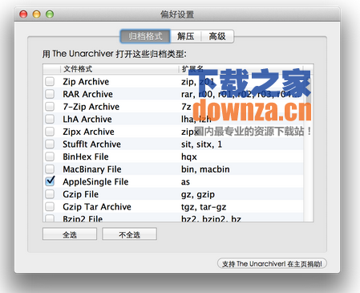Click the 不全选 button
The width and height of the screenshot is (360, 293).
pos(129,234)
